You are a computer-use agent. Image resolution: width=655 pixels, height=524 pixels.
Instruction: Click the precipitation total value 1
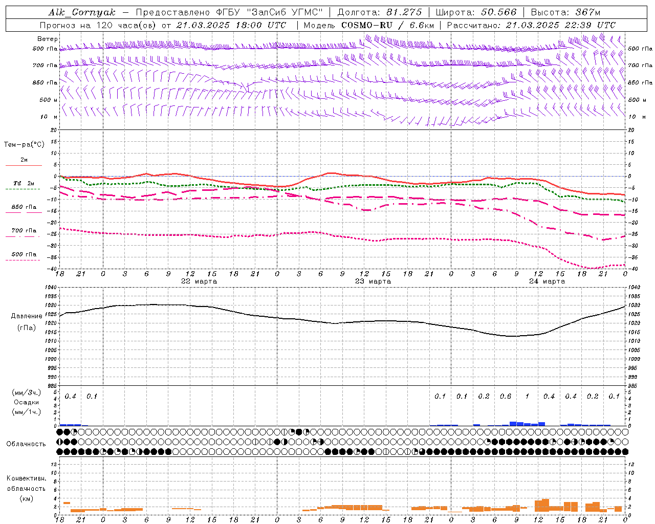tap(527, 397)
